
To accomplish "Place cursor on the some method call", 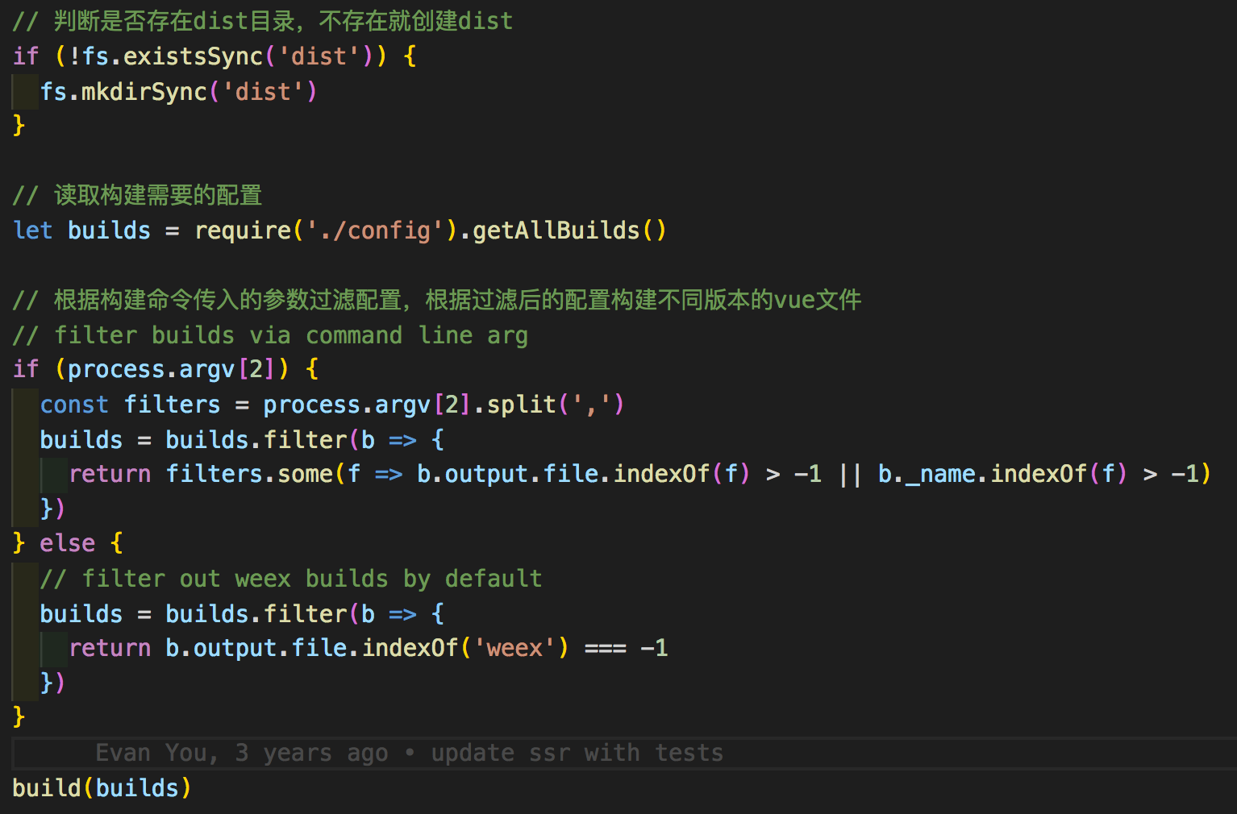I will click(x=305, y=474).
